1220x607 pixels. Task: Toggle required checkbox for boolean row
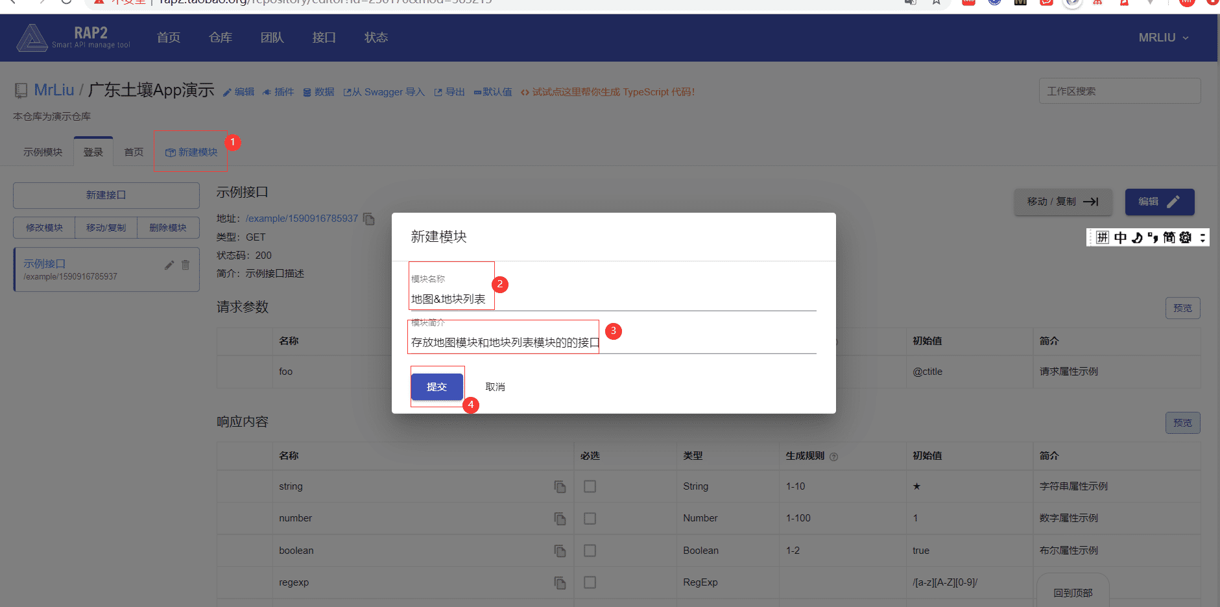pos(590,551)
